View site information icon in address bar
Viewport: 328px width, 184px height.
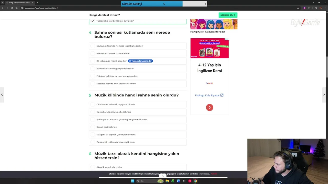pyautogui.click(x=22, y=8)
